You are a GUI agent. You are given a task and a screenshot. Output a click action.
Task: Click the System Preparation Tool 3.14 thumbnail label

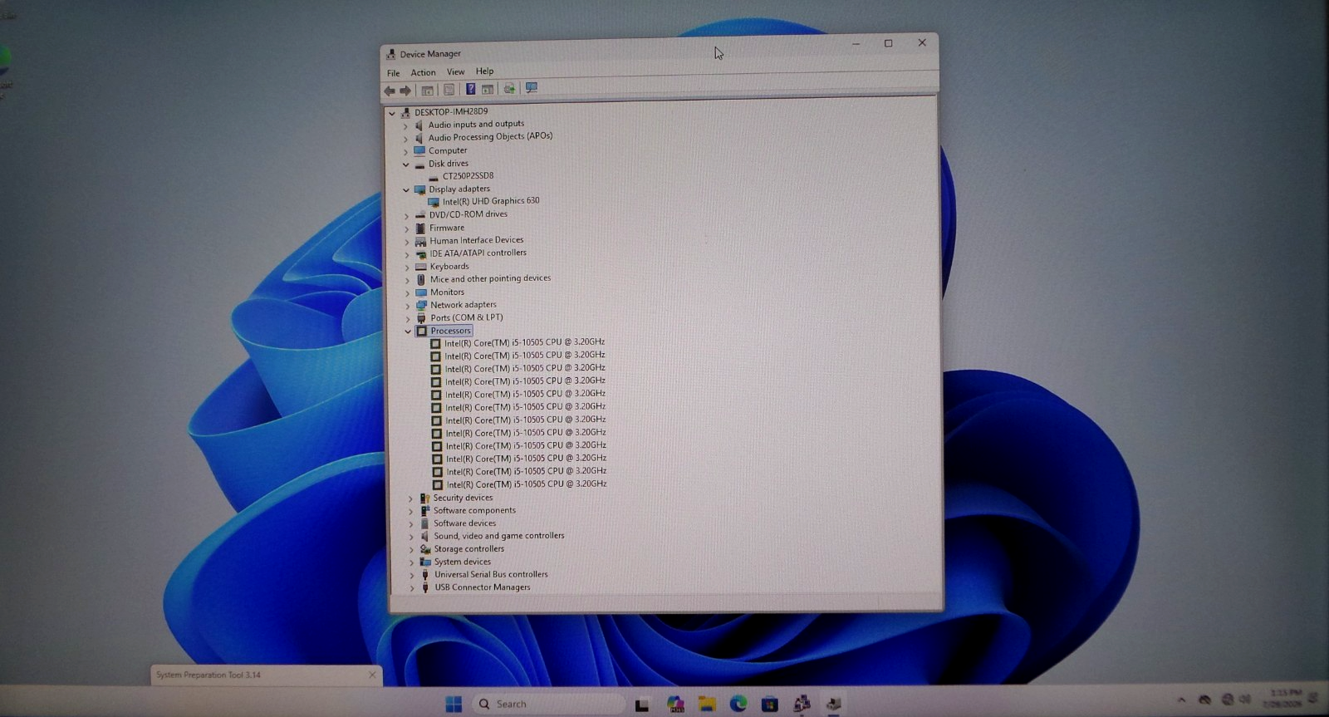pyautogui.click(x=208, y=675)
